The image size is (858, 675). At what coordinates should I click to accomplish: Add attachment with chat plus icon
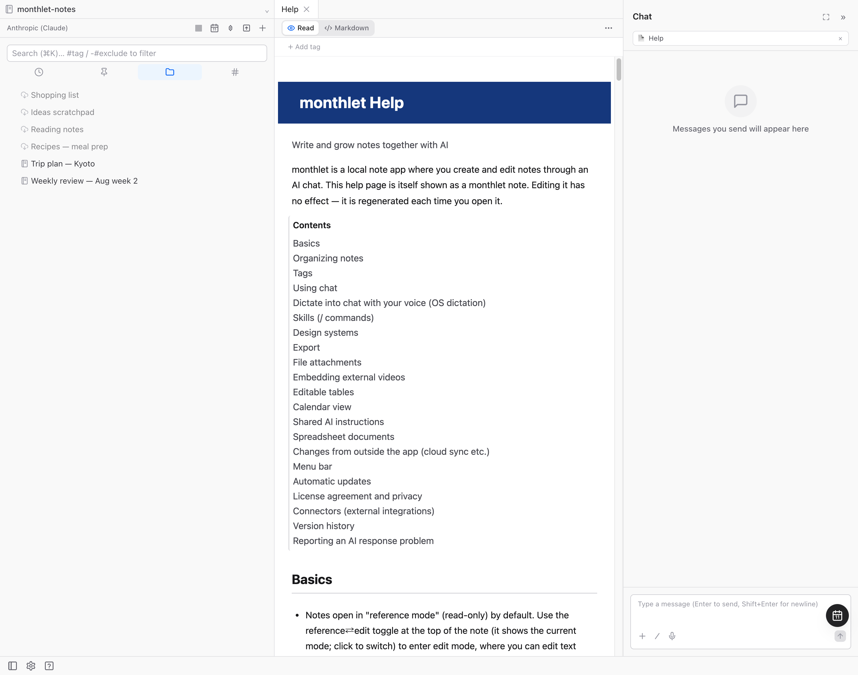click(x=642, y=636)
